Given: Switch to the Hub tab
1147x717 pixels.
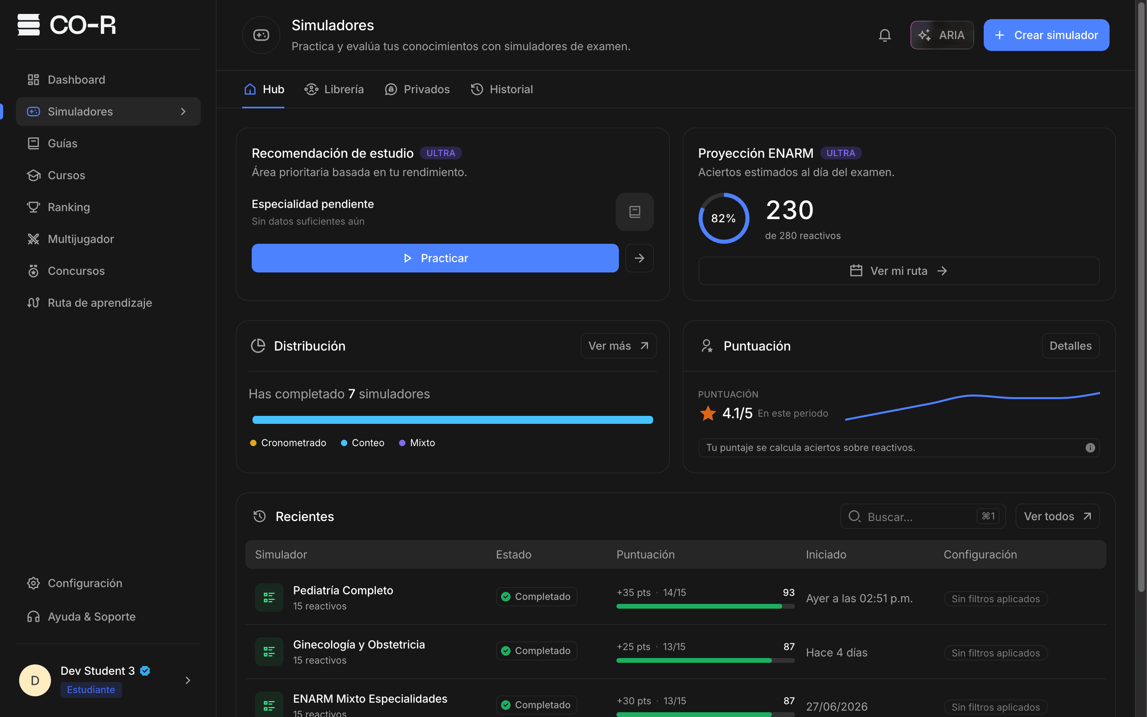Looking at the screenshot, I should click(264, 89).
